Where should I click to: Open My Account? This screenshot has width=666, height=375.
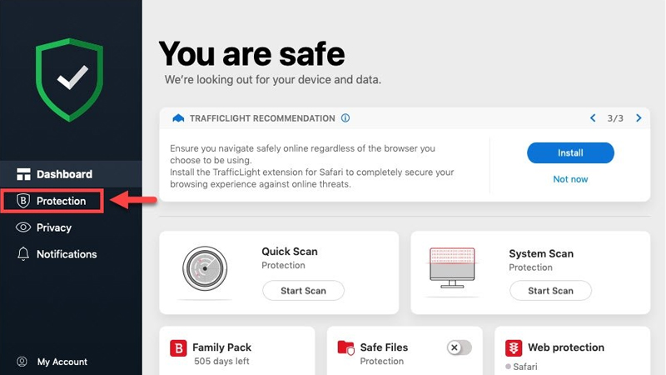click(62, 362)
